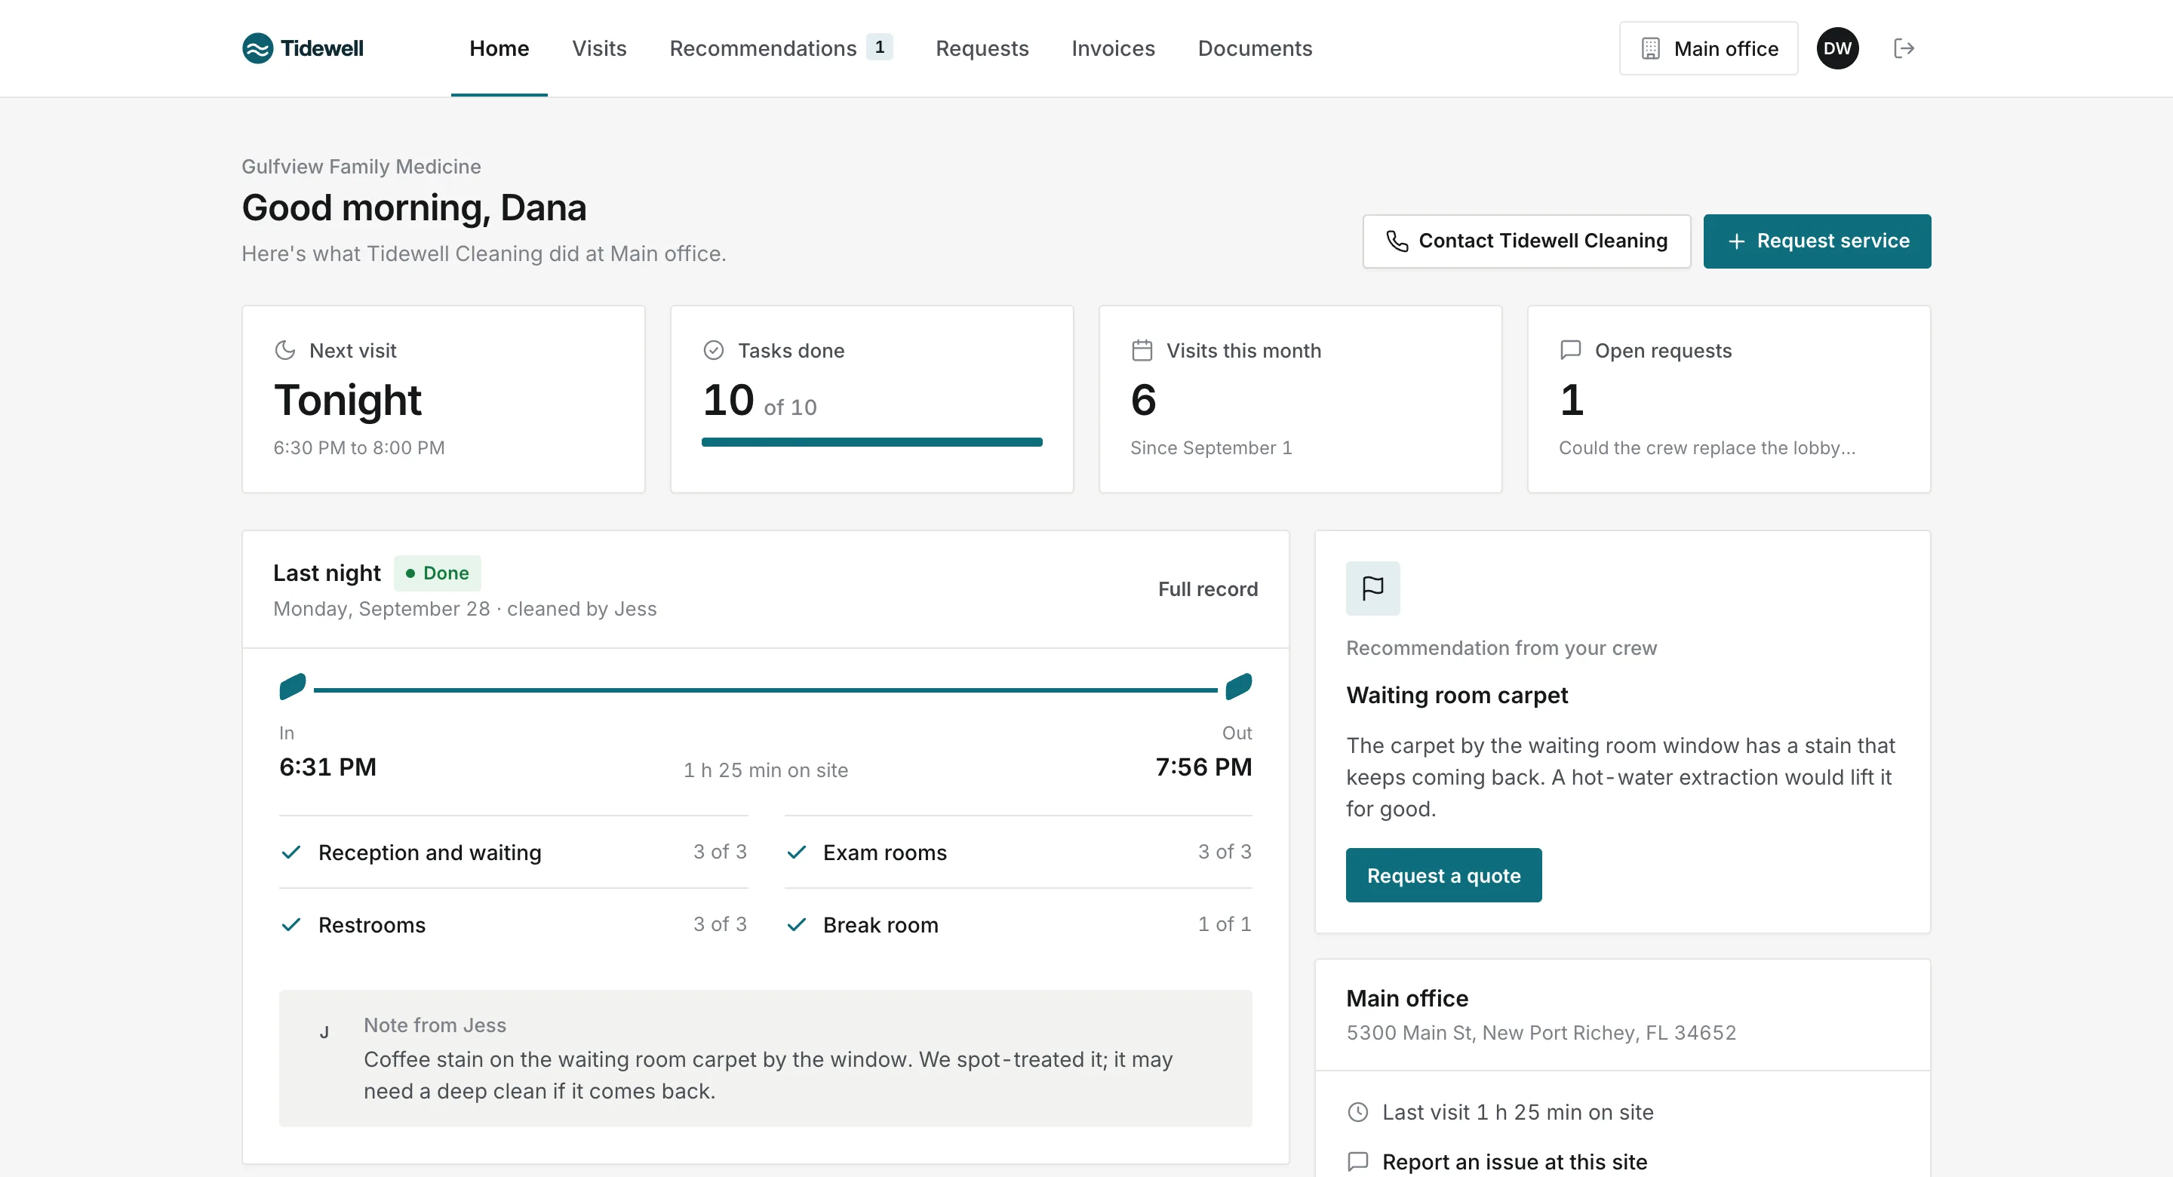Click the address 5300 Main St
Viewport: 2173px width, 1177px height.
(x=1541, y=1033)
